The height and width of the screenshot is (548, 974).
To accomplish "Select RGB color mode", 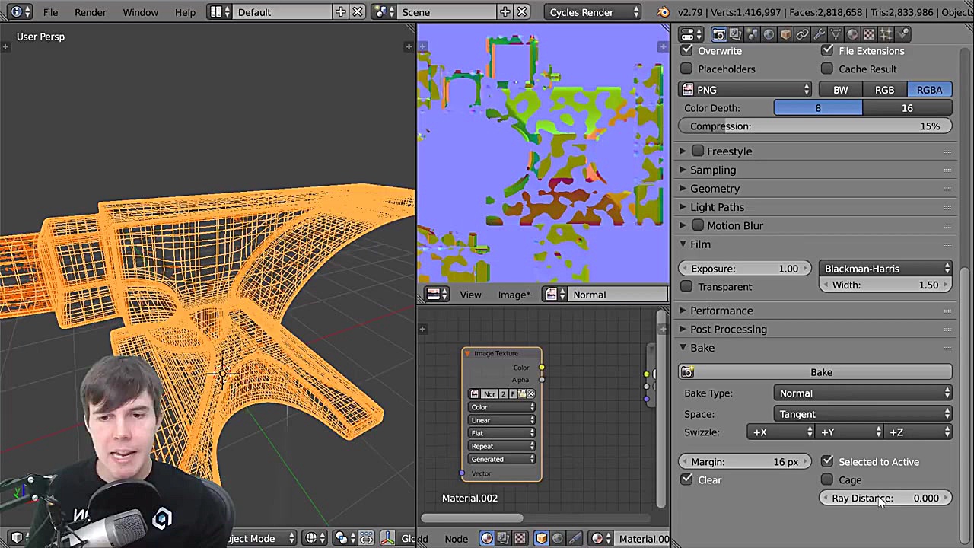I will [x=885, y=90].
